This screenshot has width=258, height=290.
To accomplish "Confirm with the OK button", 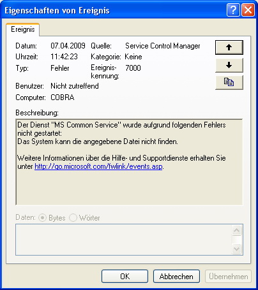I will (x=125, y=277).
